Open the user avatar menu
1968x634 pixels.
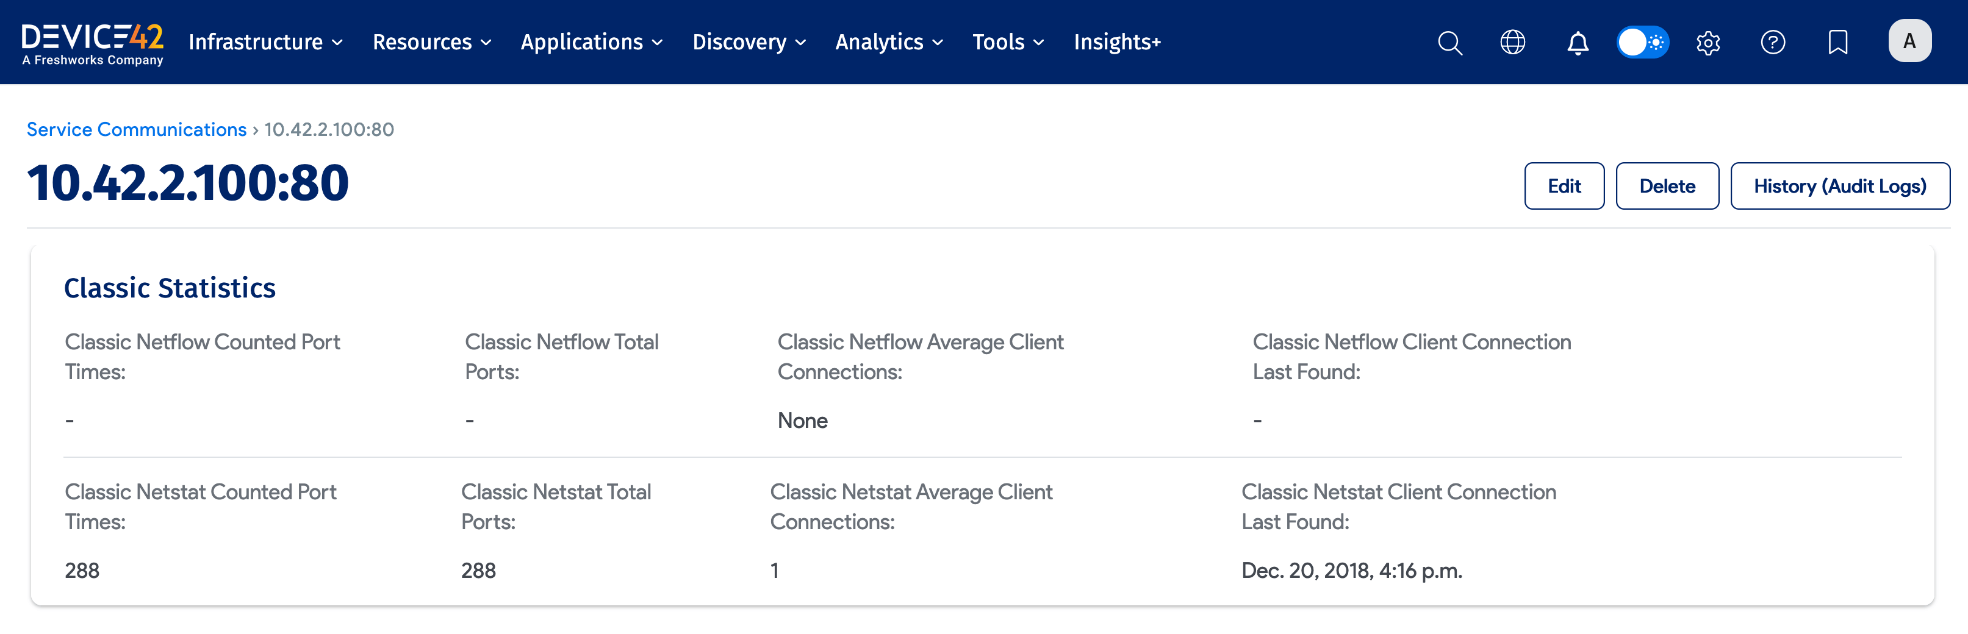point(1910,41)
